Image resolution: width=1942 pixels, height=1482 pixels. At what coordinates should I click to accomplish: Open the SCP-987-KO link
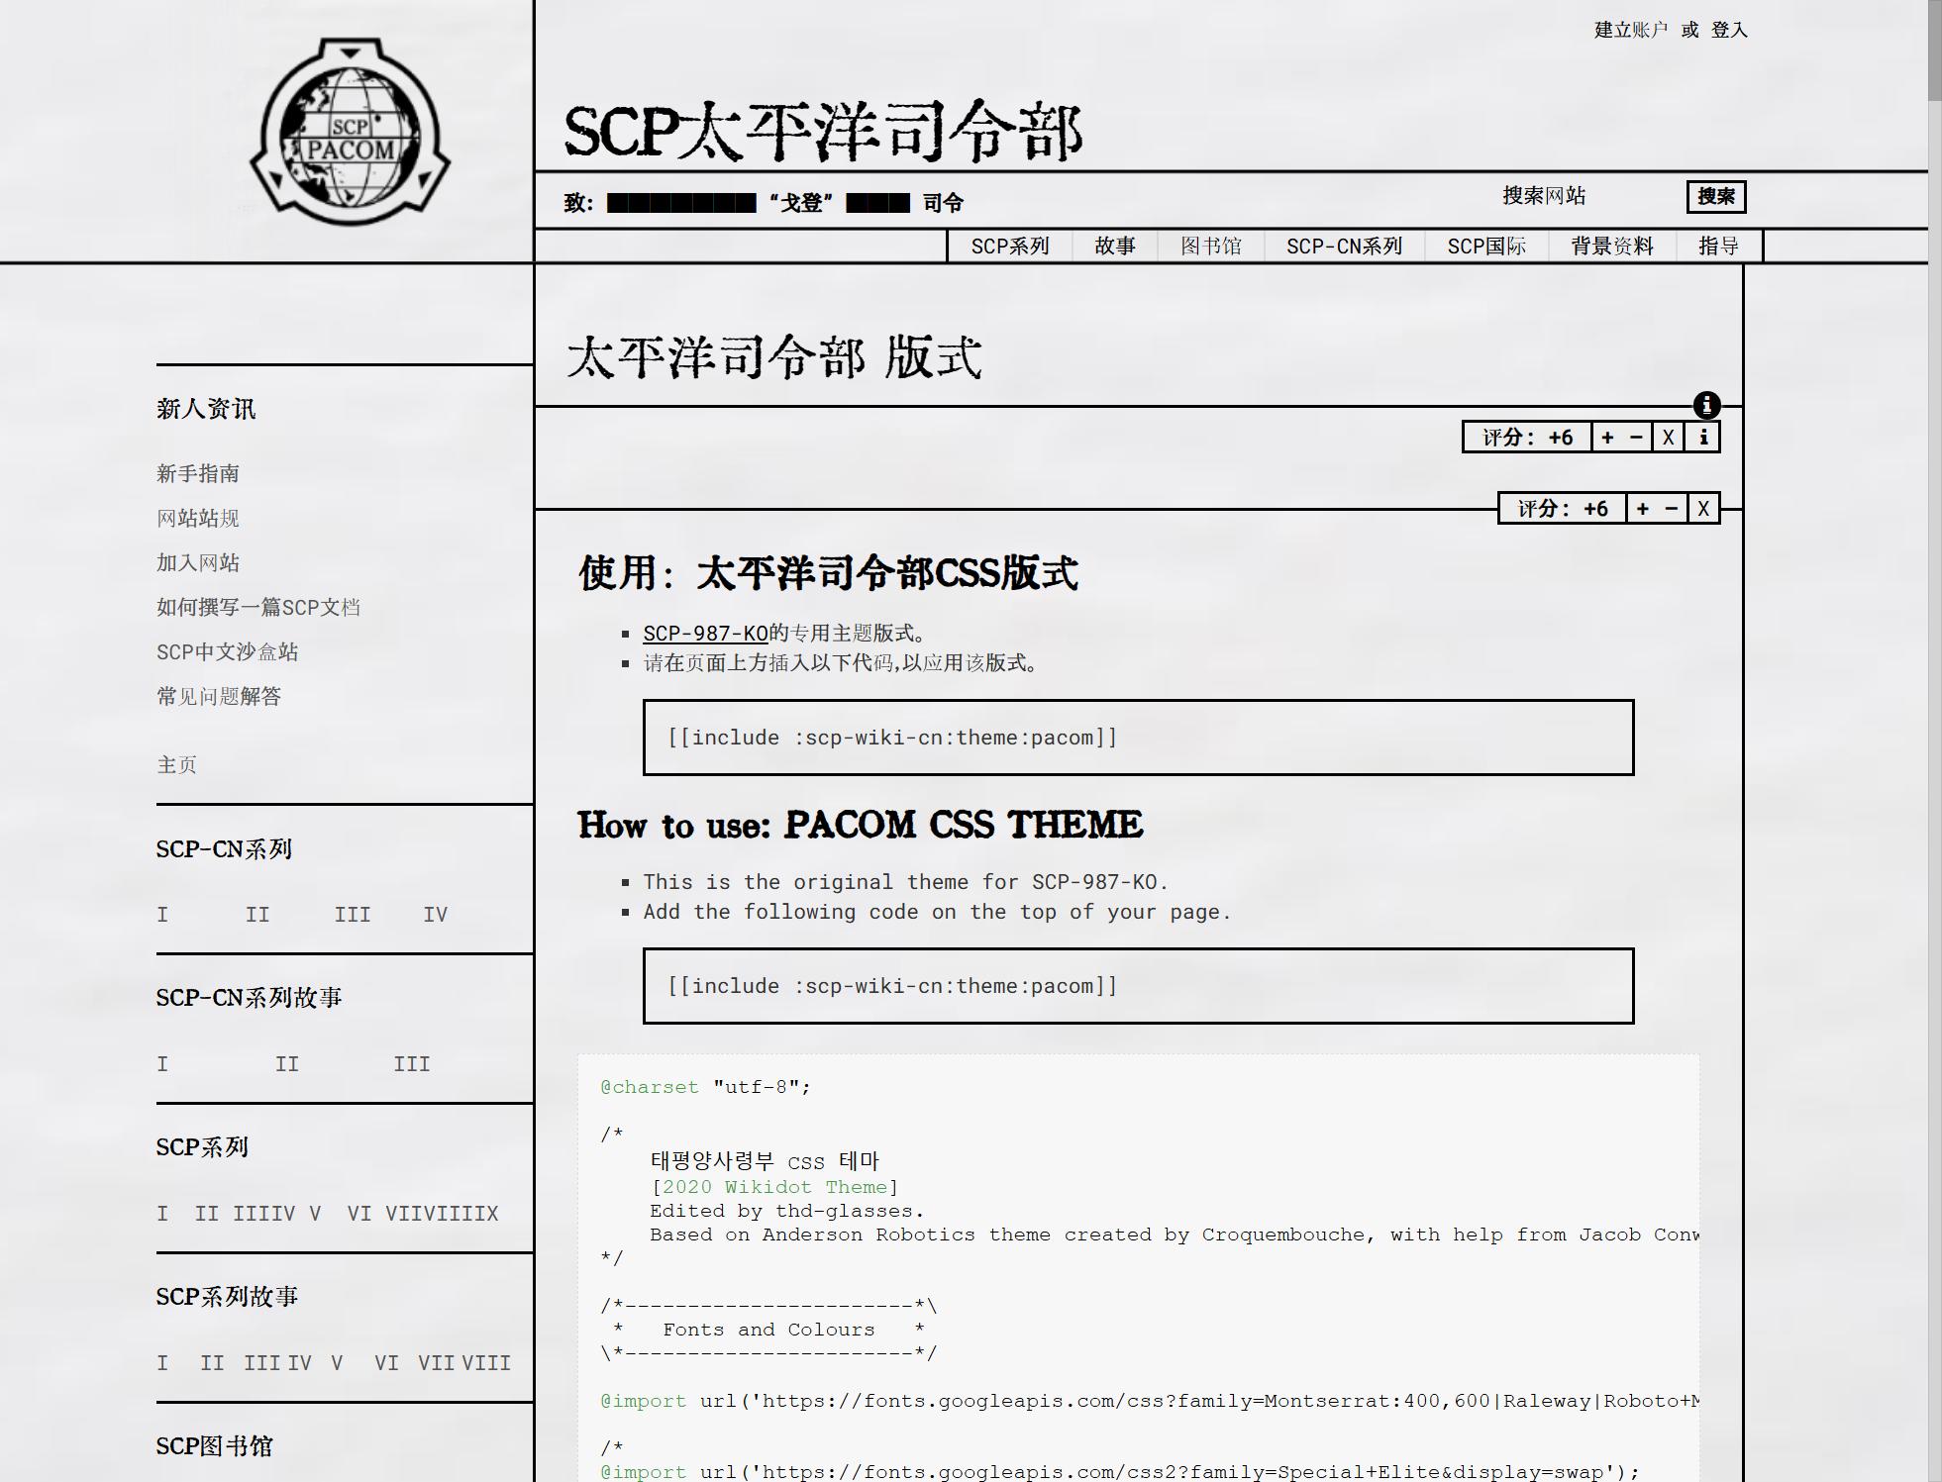click(705, 634)
